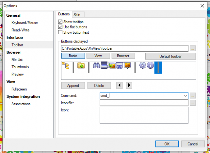Viewport: 210px width, 153px height.
Task: Uncheck Use flat buttons checkbox
Action: 60,27
